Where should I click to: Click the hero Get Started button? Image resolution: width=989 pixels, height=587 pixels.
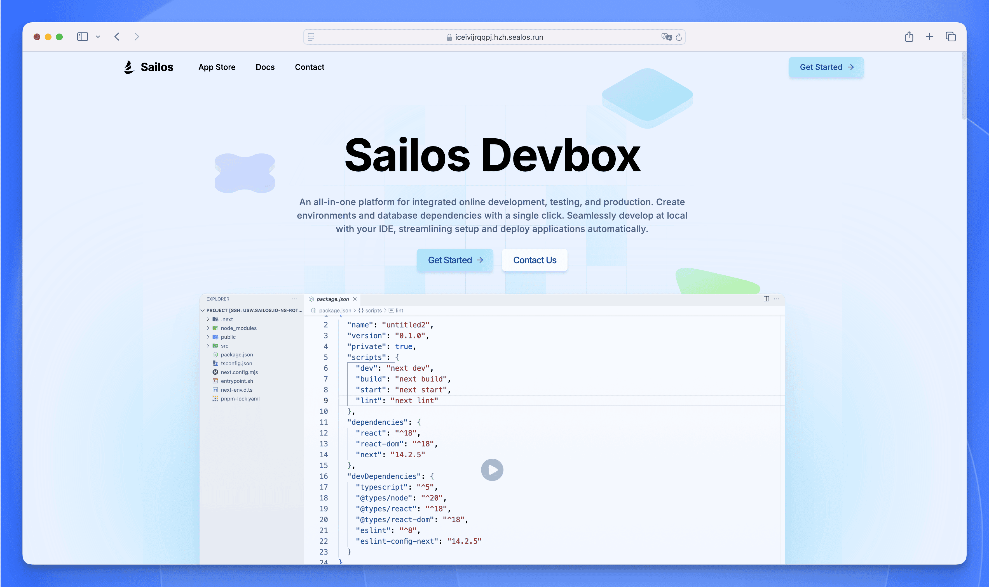pyautogui.click(x=455, y=260)
